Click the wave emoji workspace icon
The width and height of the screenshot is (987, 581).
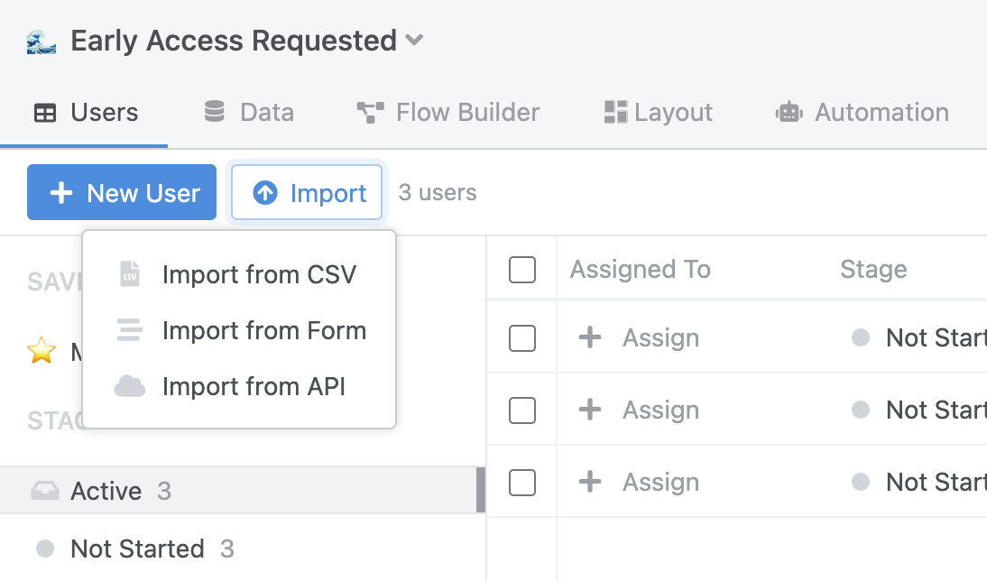(42, 41)
